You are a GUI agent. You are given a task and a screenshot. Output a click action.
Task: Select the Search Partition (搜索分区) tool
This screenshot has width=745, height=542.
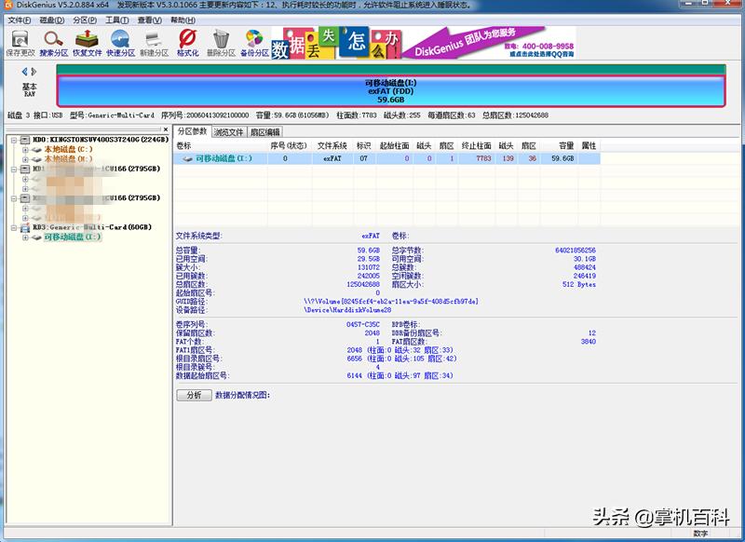pos(52,39)
